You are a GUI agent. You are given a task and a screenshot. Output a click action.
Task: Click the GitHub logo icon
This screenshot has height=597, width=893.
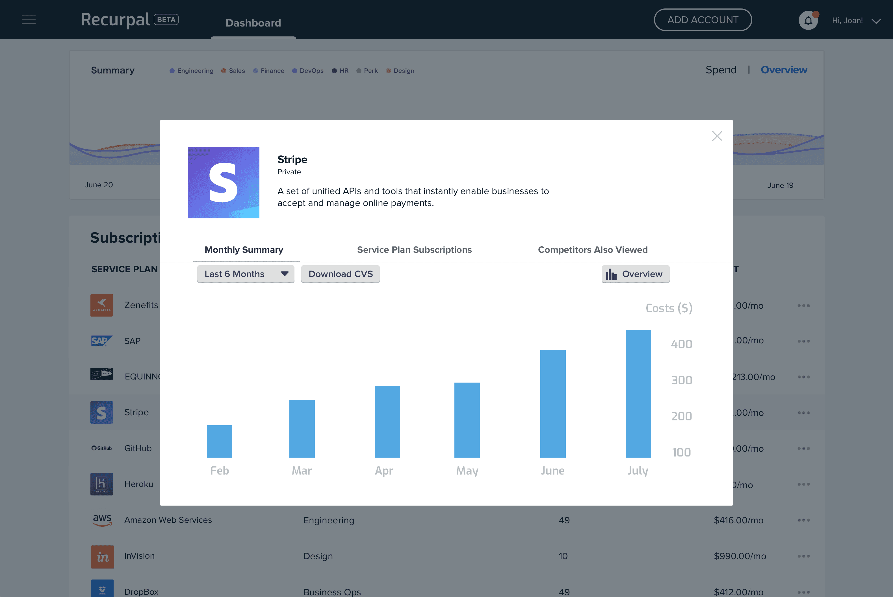pos(101,448)
